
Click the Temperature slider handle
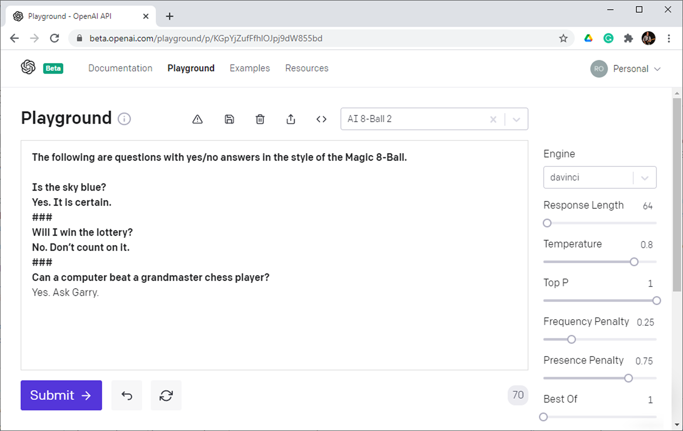pyautogui.click(x=634, y=262)
